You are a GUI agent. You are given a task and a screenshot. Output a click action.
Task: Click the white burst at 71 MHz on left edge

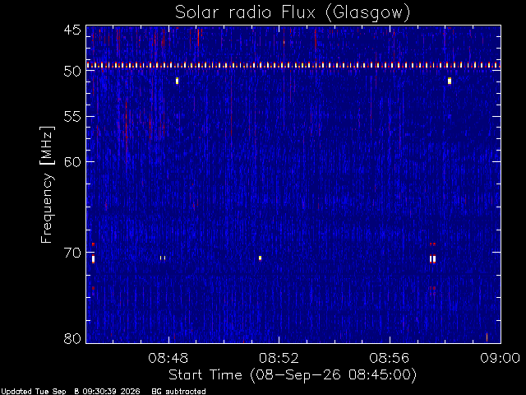click(93, 259)
